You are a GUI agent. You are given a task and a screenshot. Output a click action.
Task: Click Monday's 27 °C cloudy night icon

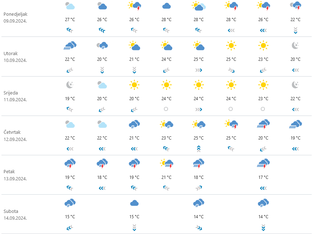click(70, 6)
